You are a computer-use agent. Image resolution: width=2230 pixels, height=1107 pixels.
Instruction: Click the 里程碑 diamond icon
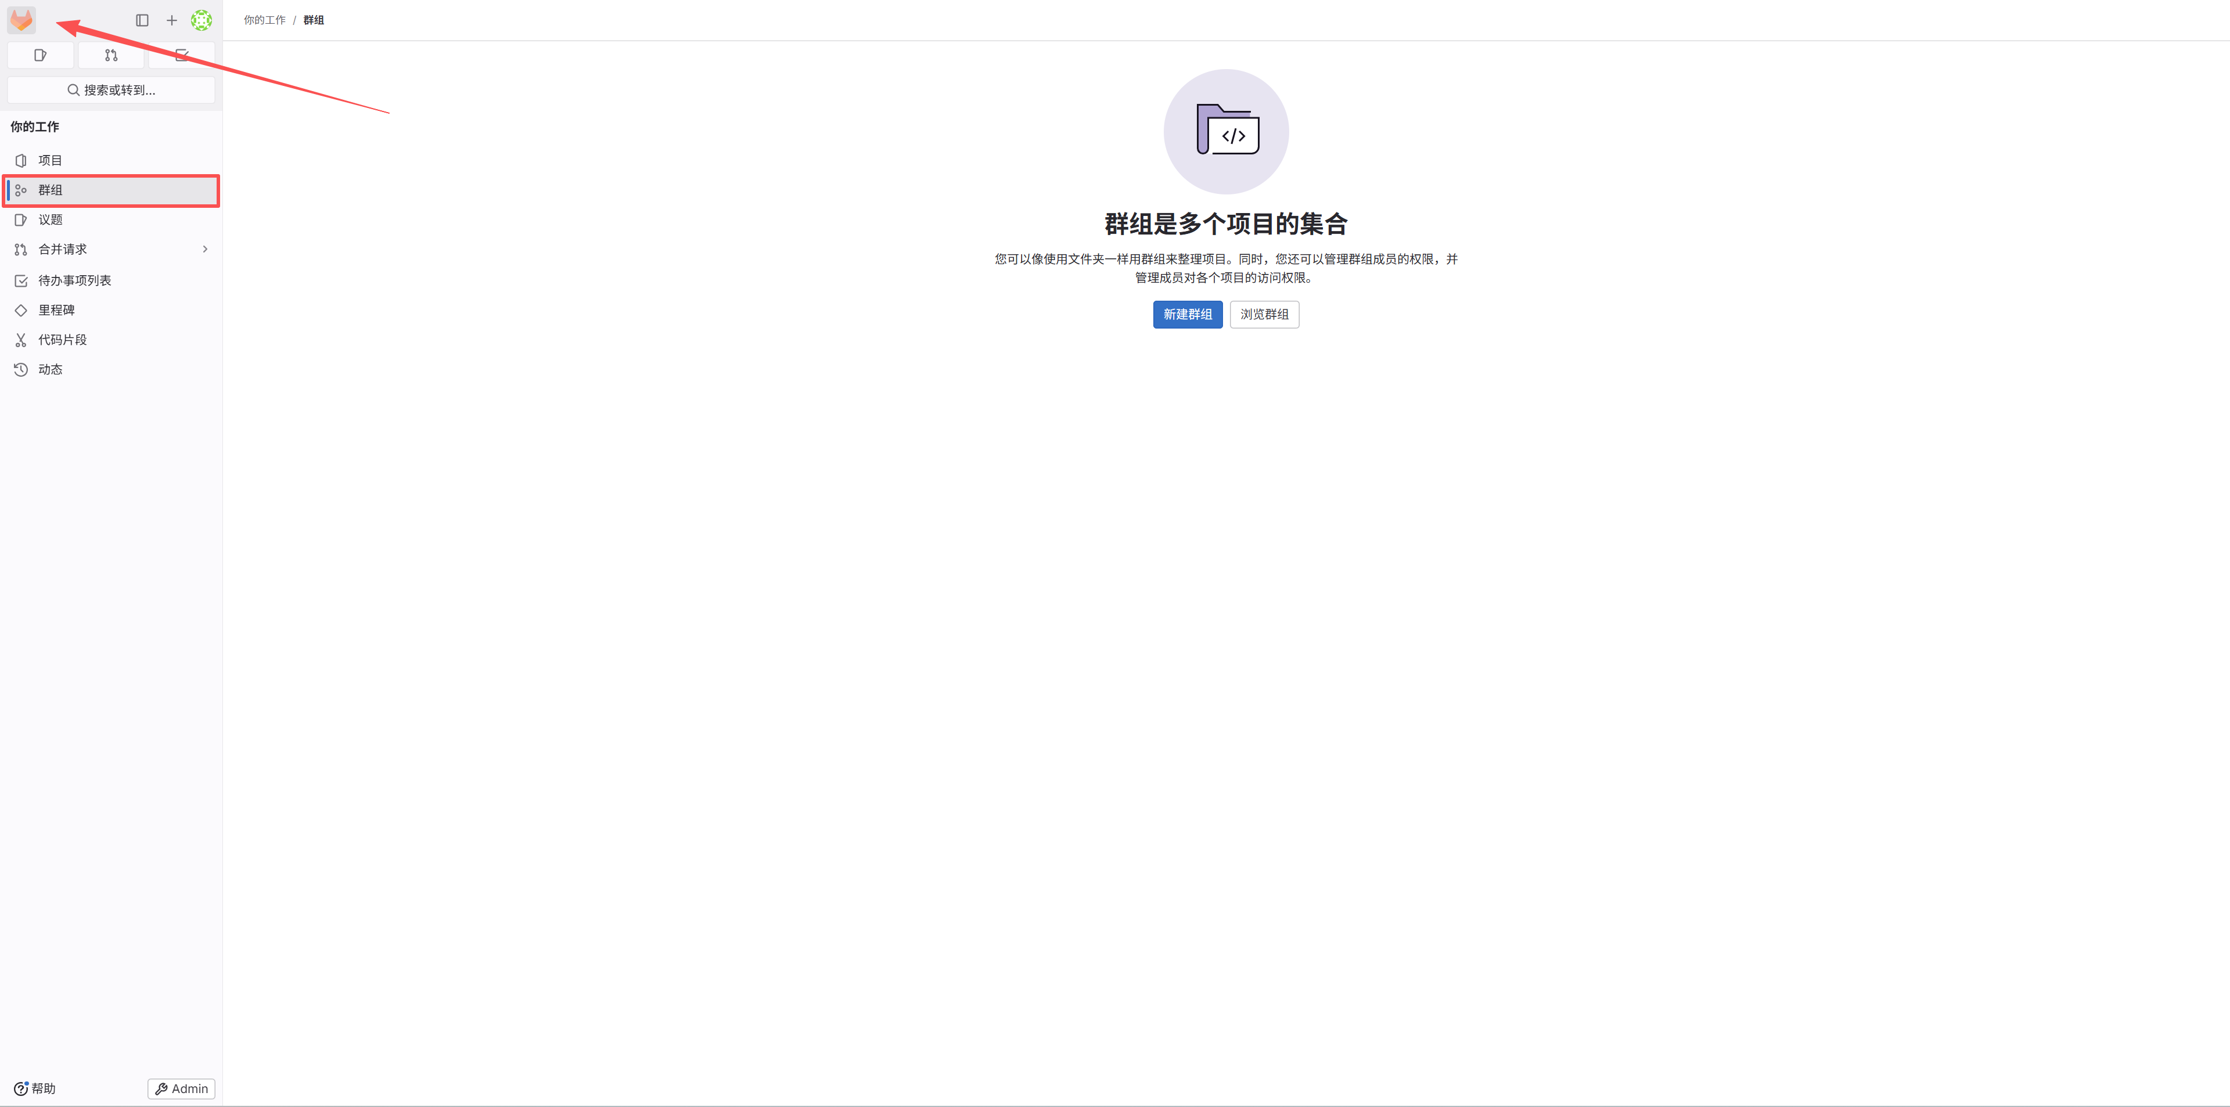click(21, 310)
